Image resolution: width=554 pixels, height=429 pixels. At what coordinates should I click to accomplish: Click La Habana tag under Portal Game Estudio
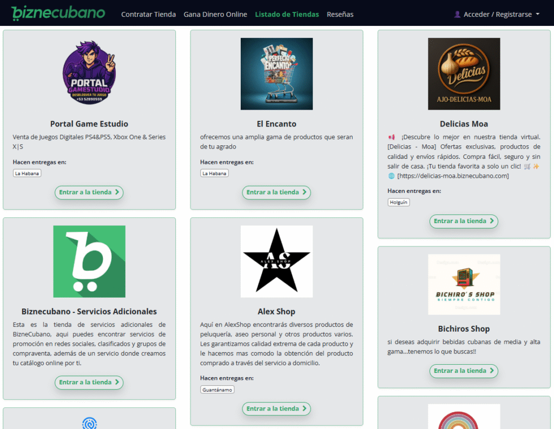pyautogui.click(x=27, y=173)
